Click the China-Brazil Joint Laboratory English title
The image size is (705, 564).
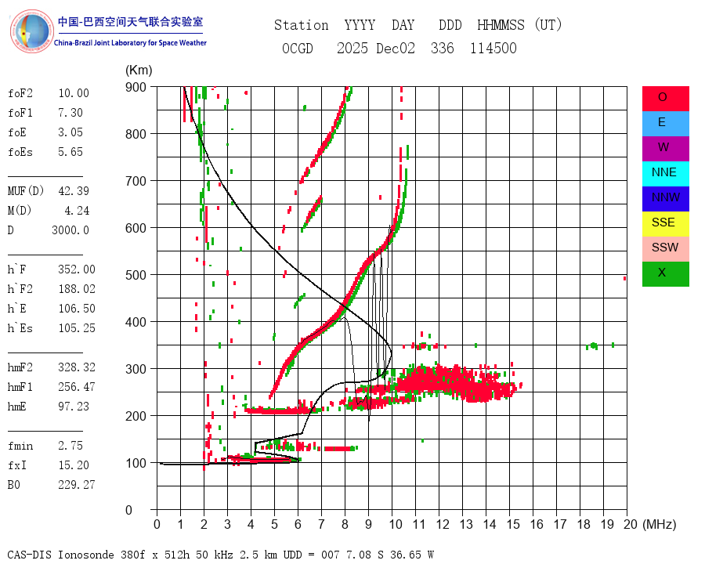[x=130, y=43]
